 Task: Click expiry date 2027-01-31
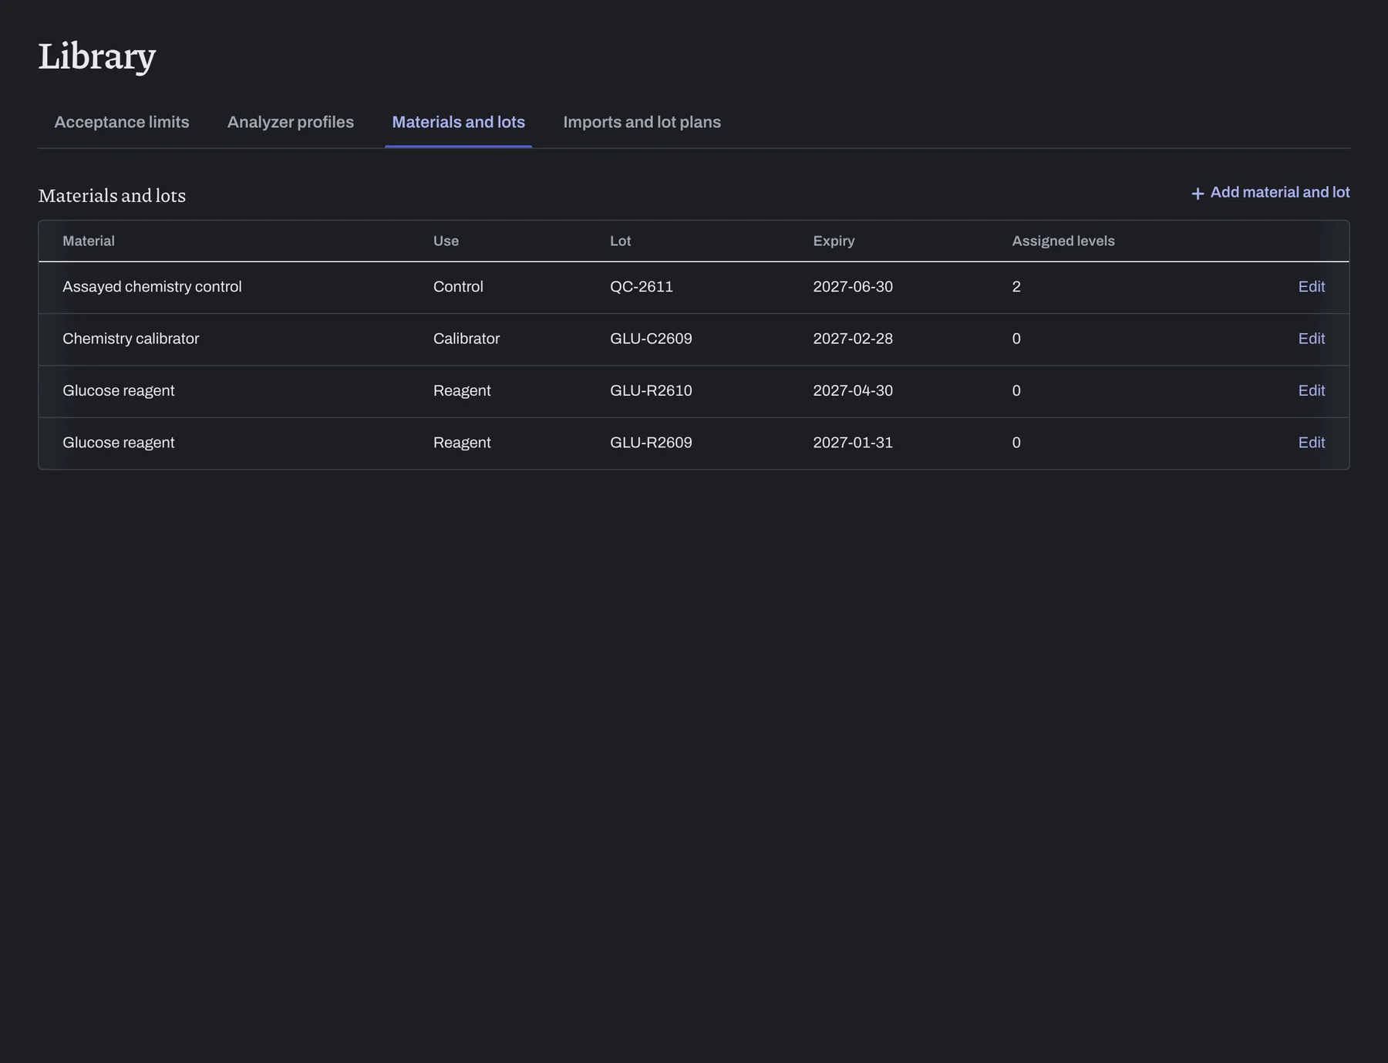point(853,443)
